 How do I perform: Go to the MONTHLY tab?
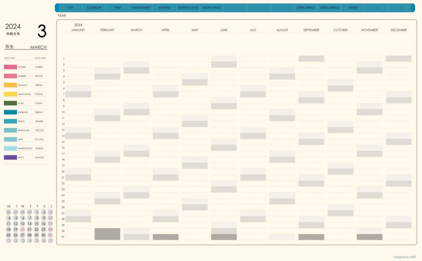click(x=165, y=8)
